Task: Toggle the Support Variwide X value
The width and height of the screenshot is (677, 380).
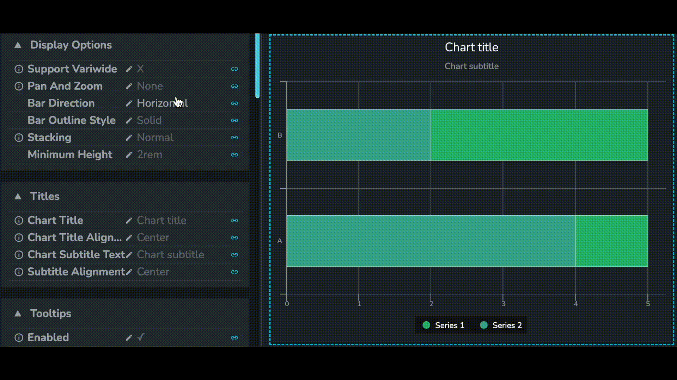Action: click(140, 69)
